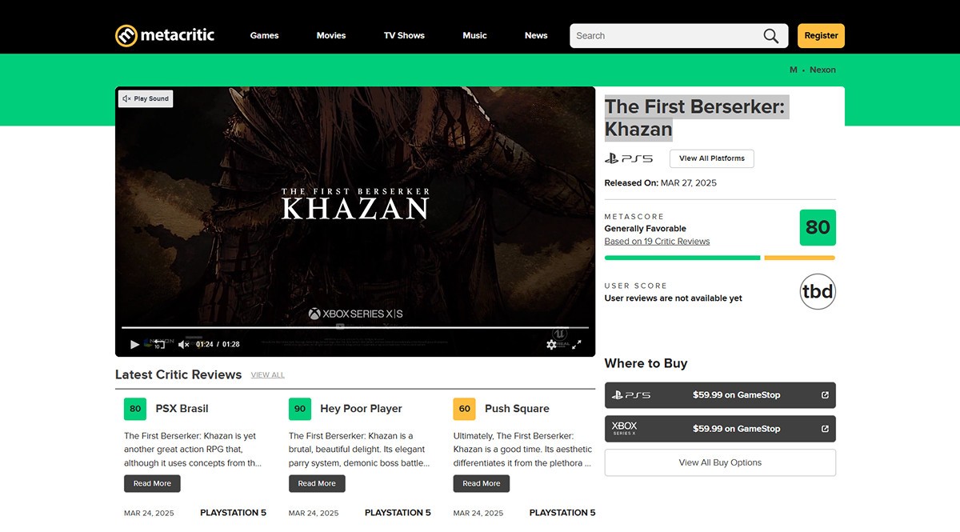Expand the video to fullscreen
Viewport: 960px width, 532px height.
(x=577, y=344)
